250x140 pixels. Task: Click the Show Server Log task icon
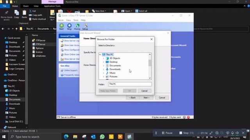pyautogui.click(x=62, y=41)
